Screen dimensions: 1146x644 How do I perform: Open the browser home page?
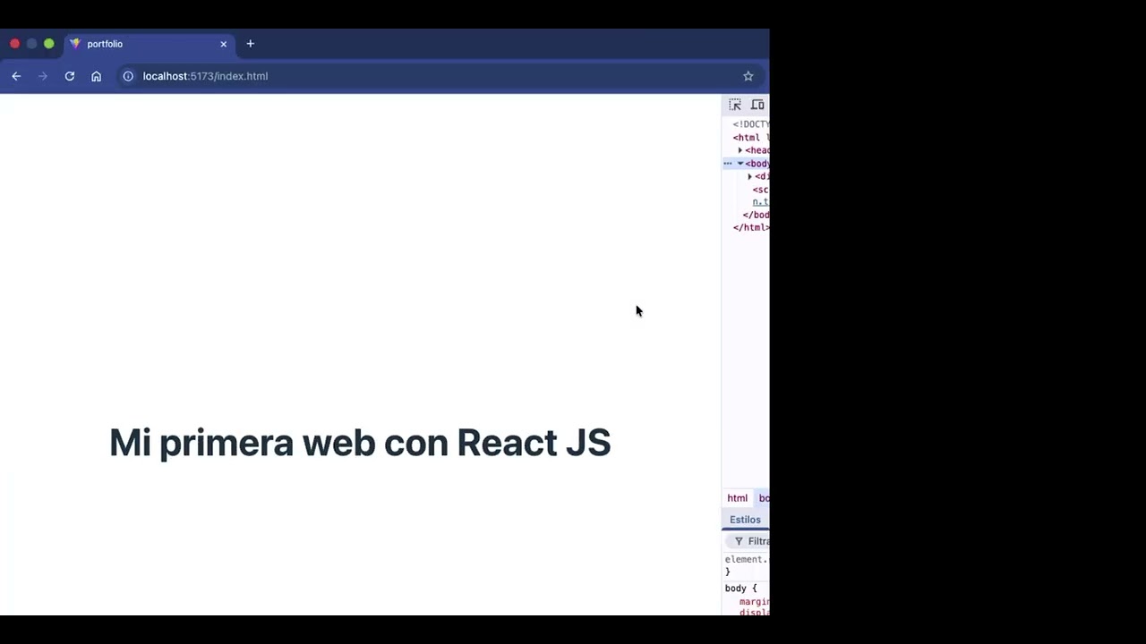(96, 76)
